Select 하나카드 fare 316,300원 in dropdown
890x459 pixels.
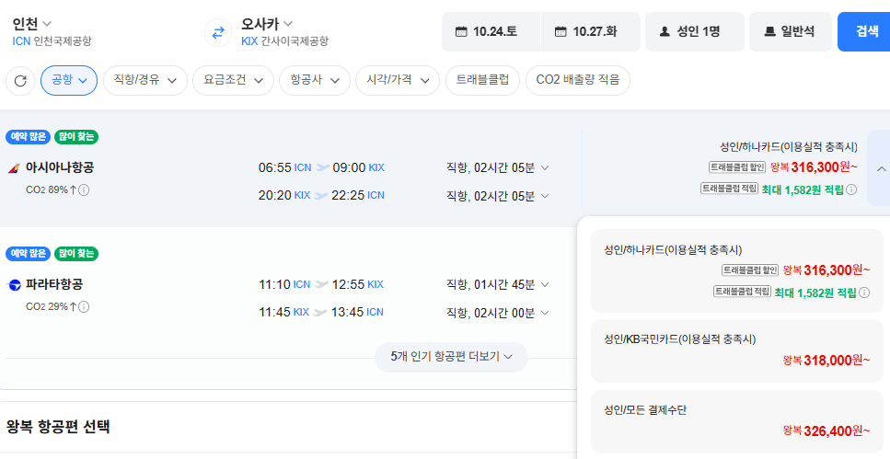tap(736, 270)
